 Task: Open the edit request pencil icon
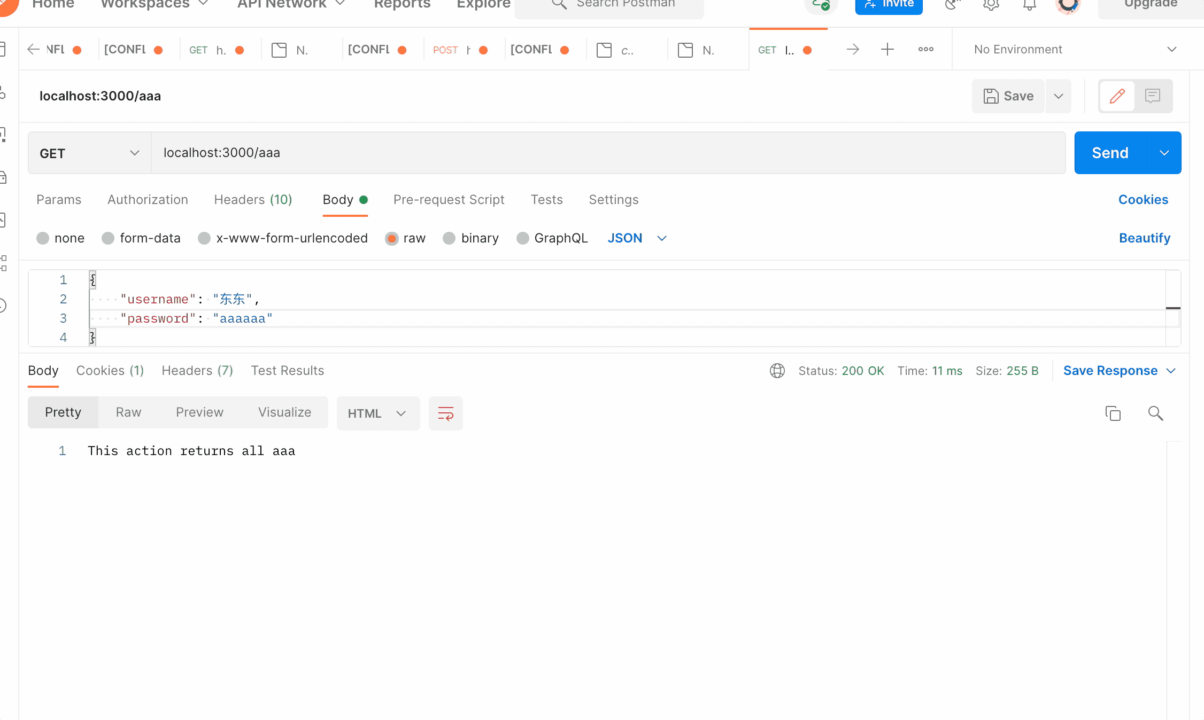(1117, 96)
